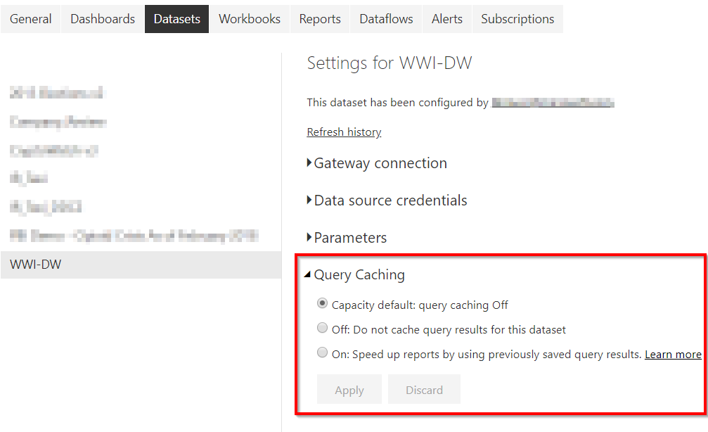Viewport: 708px width, 432px height.
Task: Choose Off to disable query result caching
Action: point(322,328)
